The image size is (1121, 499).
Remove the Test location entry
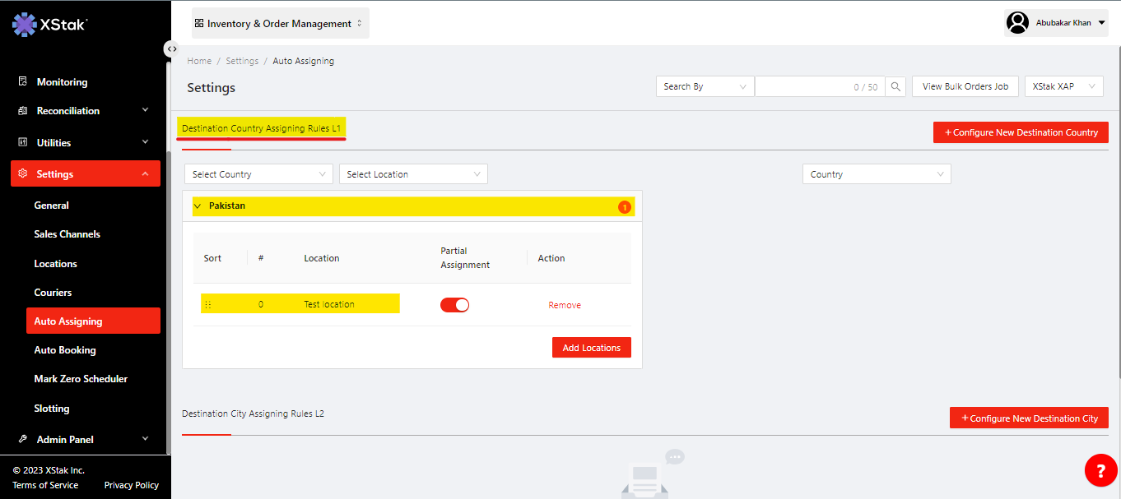pyautogui.click(x=565, y=305)
